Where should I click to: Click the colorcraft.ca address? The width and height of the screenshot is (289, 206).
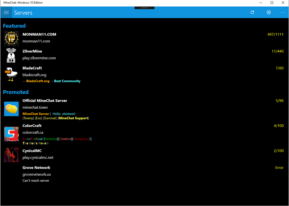pyautogui.click(x=33, y=133)
